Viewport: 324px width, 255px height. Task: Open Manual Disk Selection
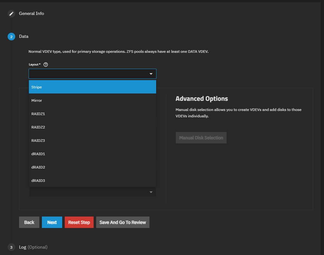[201, 138]
